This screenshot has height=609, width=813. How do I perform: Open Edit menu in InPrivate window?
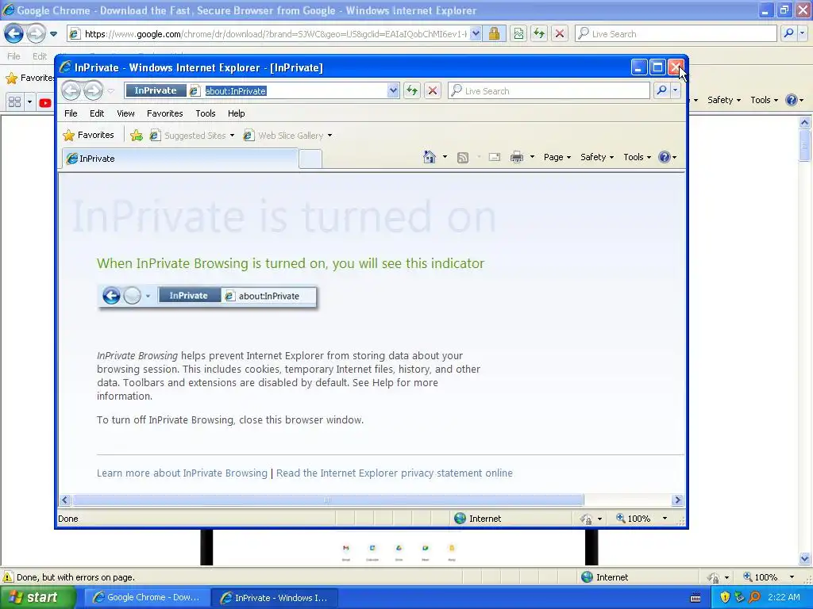[x=96, y=113]
